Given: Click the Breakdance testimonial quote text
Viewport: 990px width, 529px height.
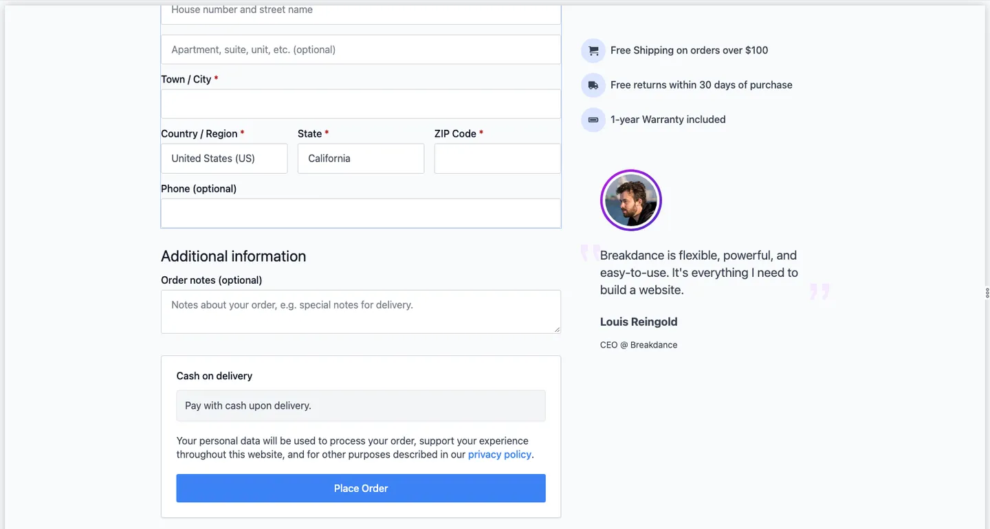Looking at the screenshot, I should 699,273.
